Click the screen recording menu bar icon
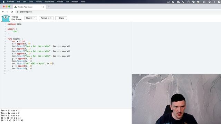Image resolution: width=221 pixels, height=124 pixels. (168, 2)
